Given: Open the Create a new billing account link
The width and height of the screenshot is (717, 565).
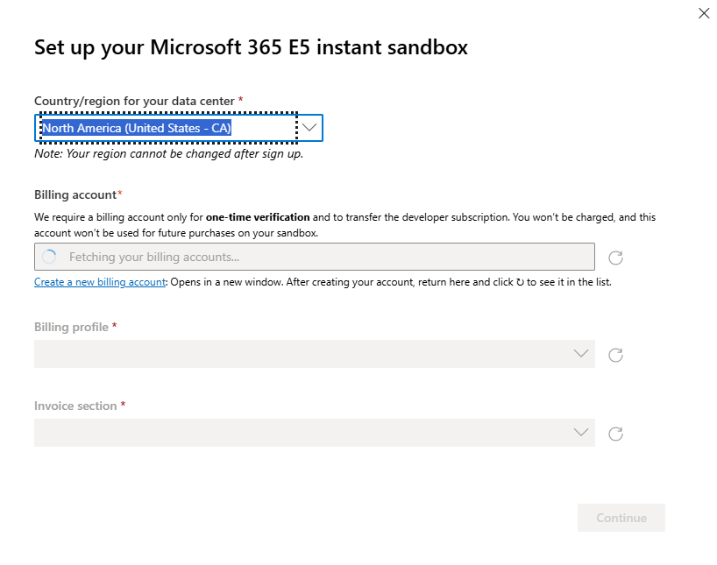Looking at the screenshot, I should pos(100,282).
